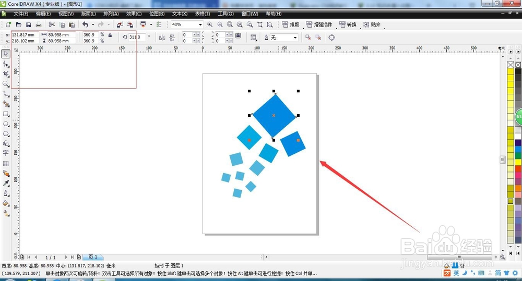
Task: Expand the undo history dropdown arrow
Action: (93, 25)
